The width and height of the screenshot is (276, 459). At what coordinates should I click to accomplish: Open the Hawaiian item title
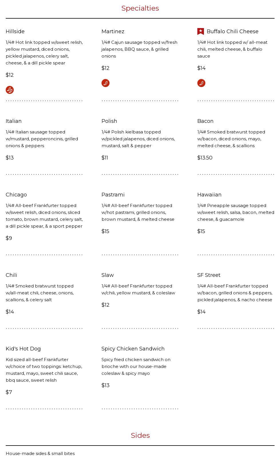[x=209, y=195]
